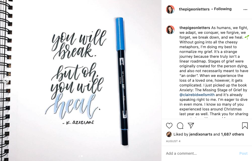Share post via paper plane icon

[x=191, y=126]
